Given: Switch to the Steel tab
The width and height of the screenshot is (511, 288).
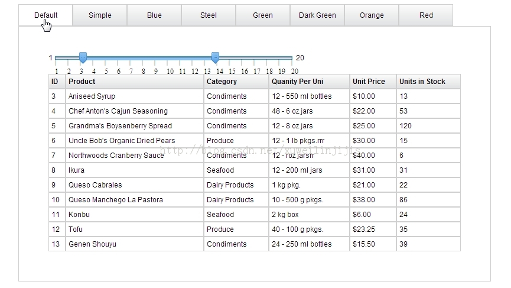Looking at the screenshot, I should (x=209, y=15).
